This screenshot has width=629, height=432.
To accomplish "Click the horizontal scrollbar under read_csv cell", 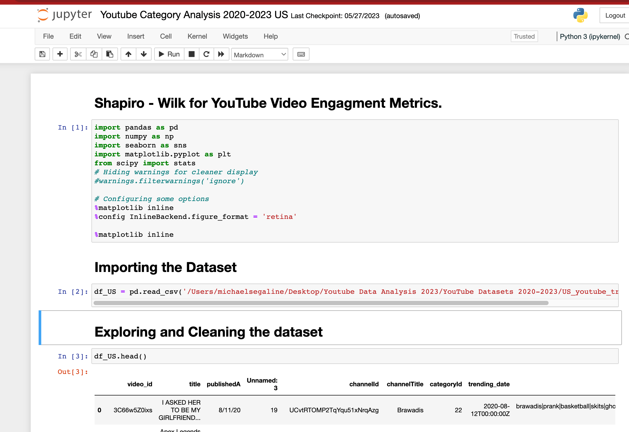I will click(x=321, y=303).
